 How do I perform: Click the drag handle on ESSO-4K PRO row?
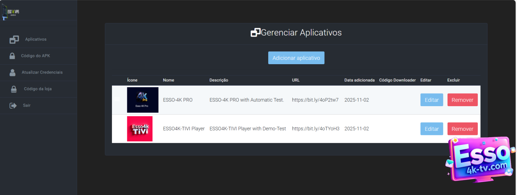117,99
